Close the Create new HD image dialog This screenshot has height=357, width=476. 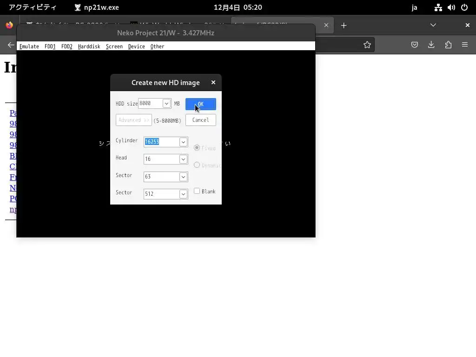tap(213, 82)
